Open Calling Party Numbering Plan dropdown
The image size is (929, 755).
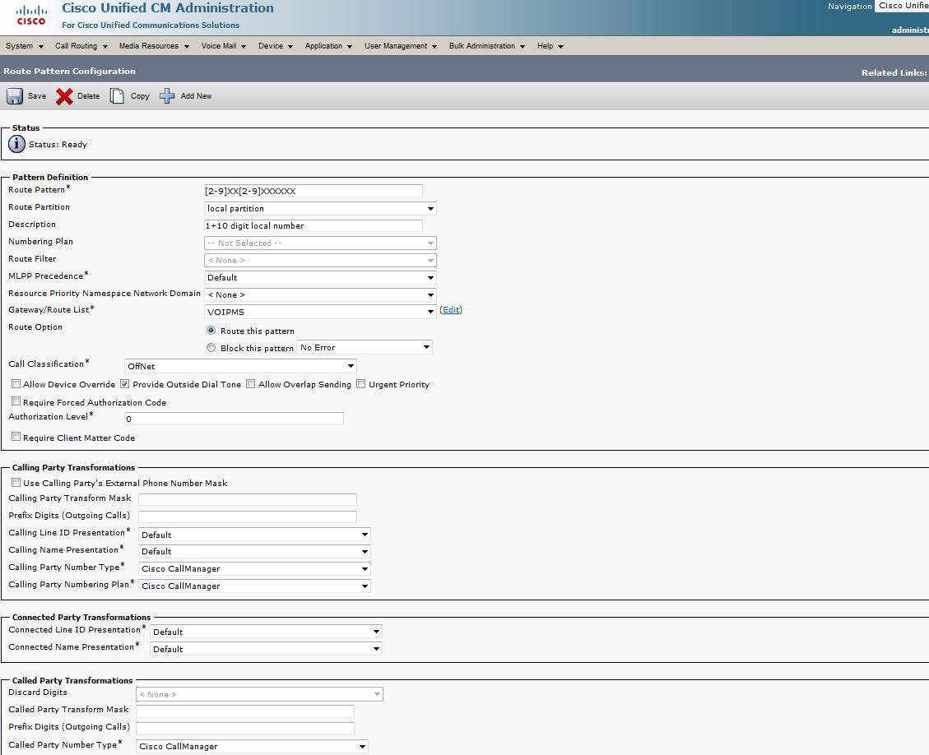pos(254,586)
